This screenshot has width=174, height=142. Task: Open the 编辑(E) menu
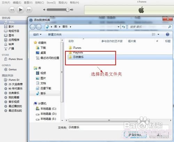(x=17, y=2)
